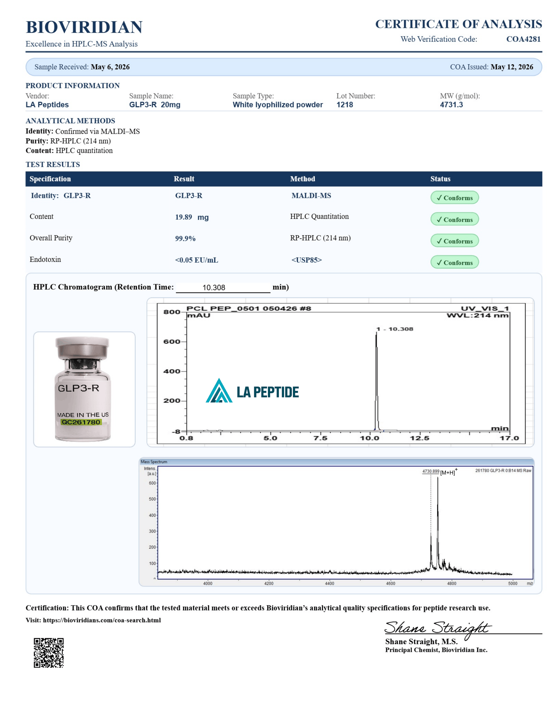Click 'White lyophilized powder' sample type
557x721 pixels.
tap(278, 105)
